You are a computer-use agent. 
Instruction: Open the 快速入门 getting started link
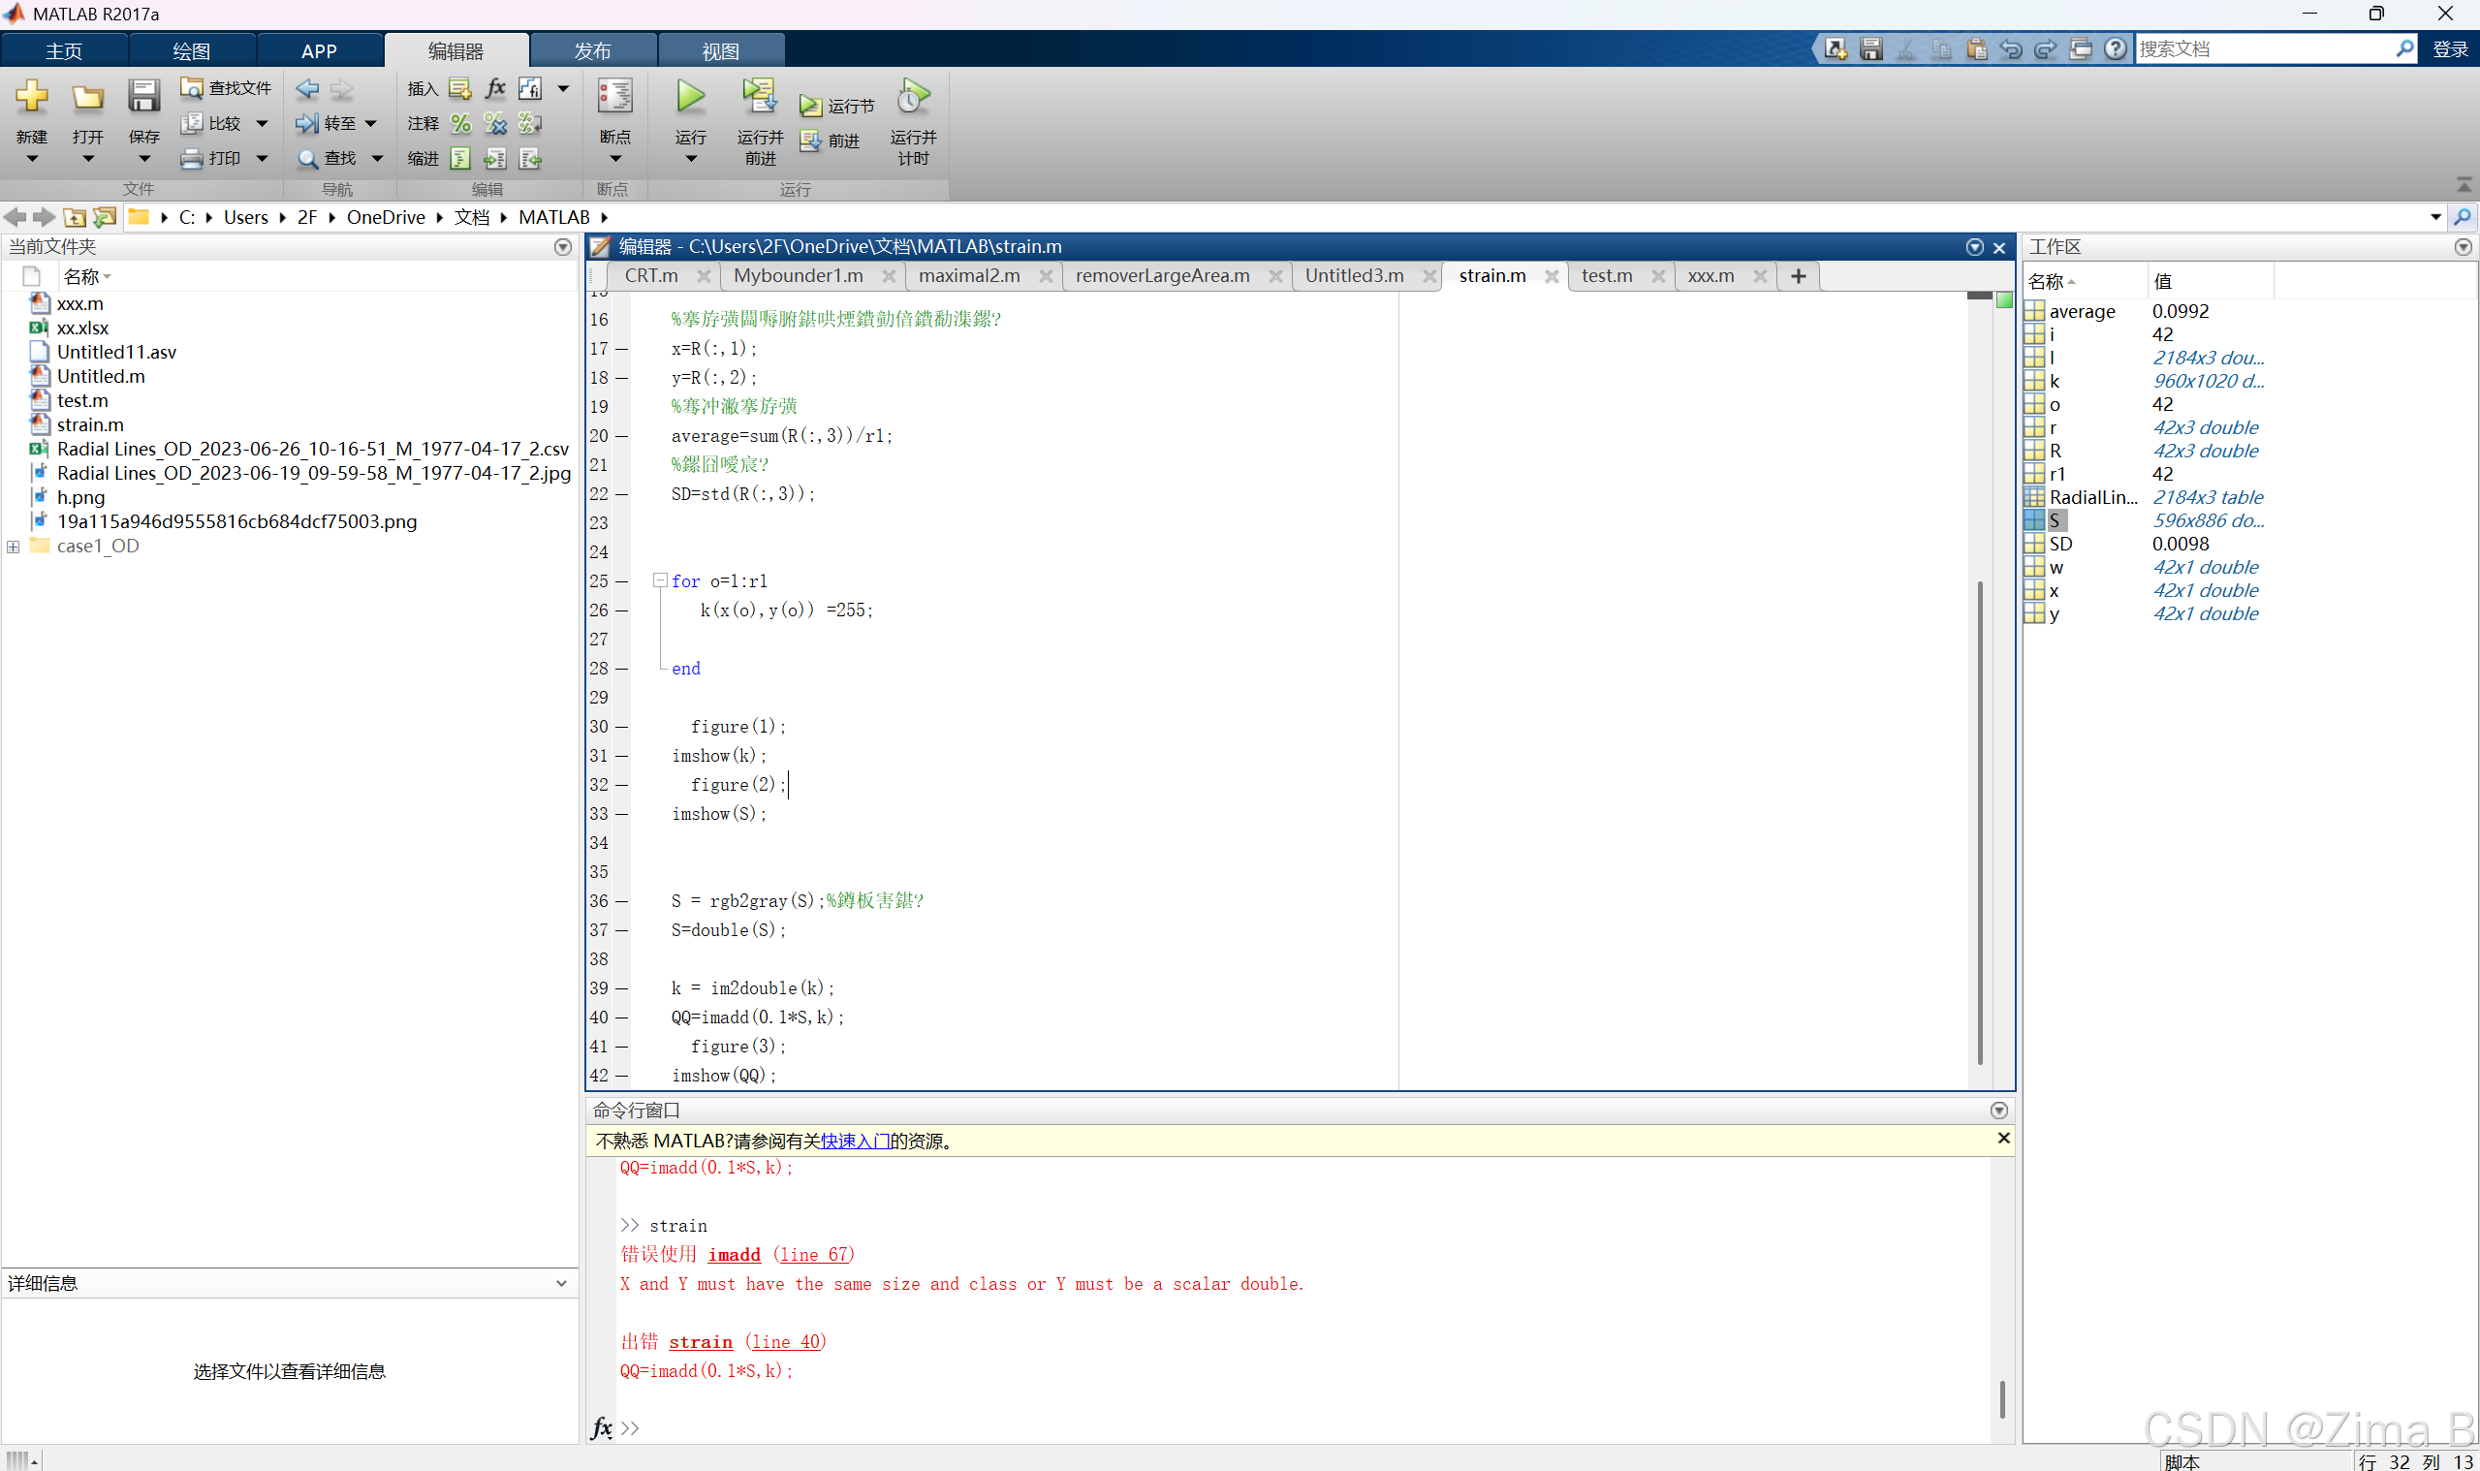(x=855, y=1141)
